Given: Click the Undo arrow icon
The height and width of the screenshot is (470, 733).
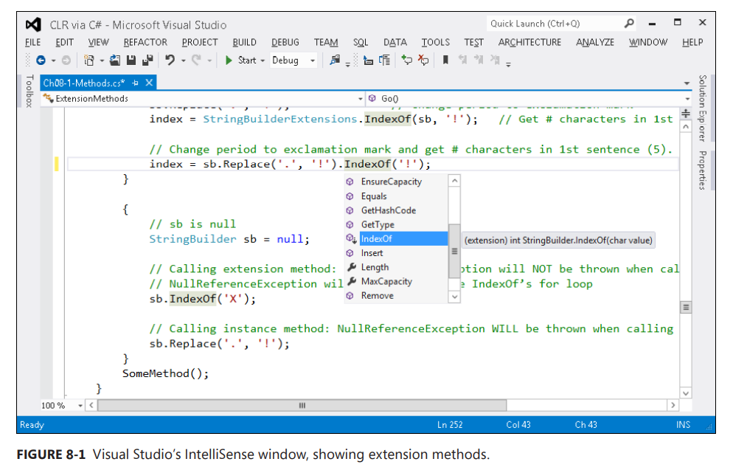Looking at the screenshot, I should pyautogui.click(x=170, y=61).
